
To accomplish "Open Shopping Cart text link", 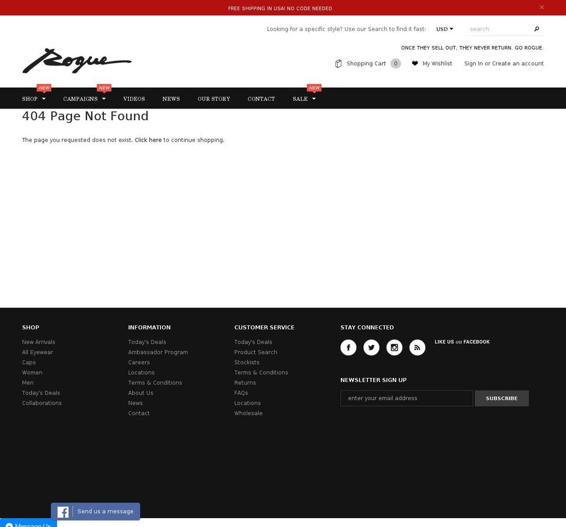I will 366,63.
